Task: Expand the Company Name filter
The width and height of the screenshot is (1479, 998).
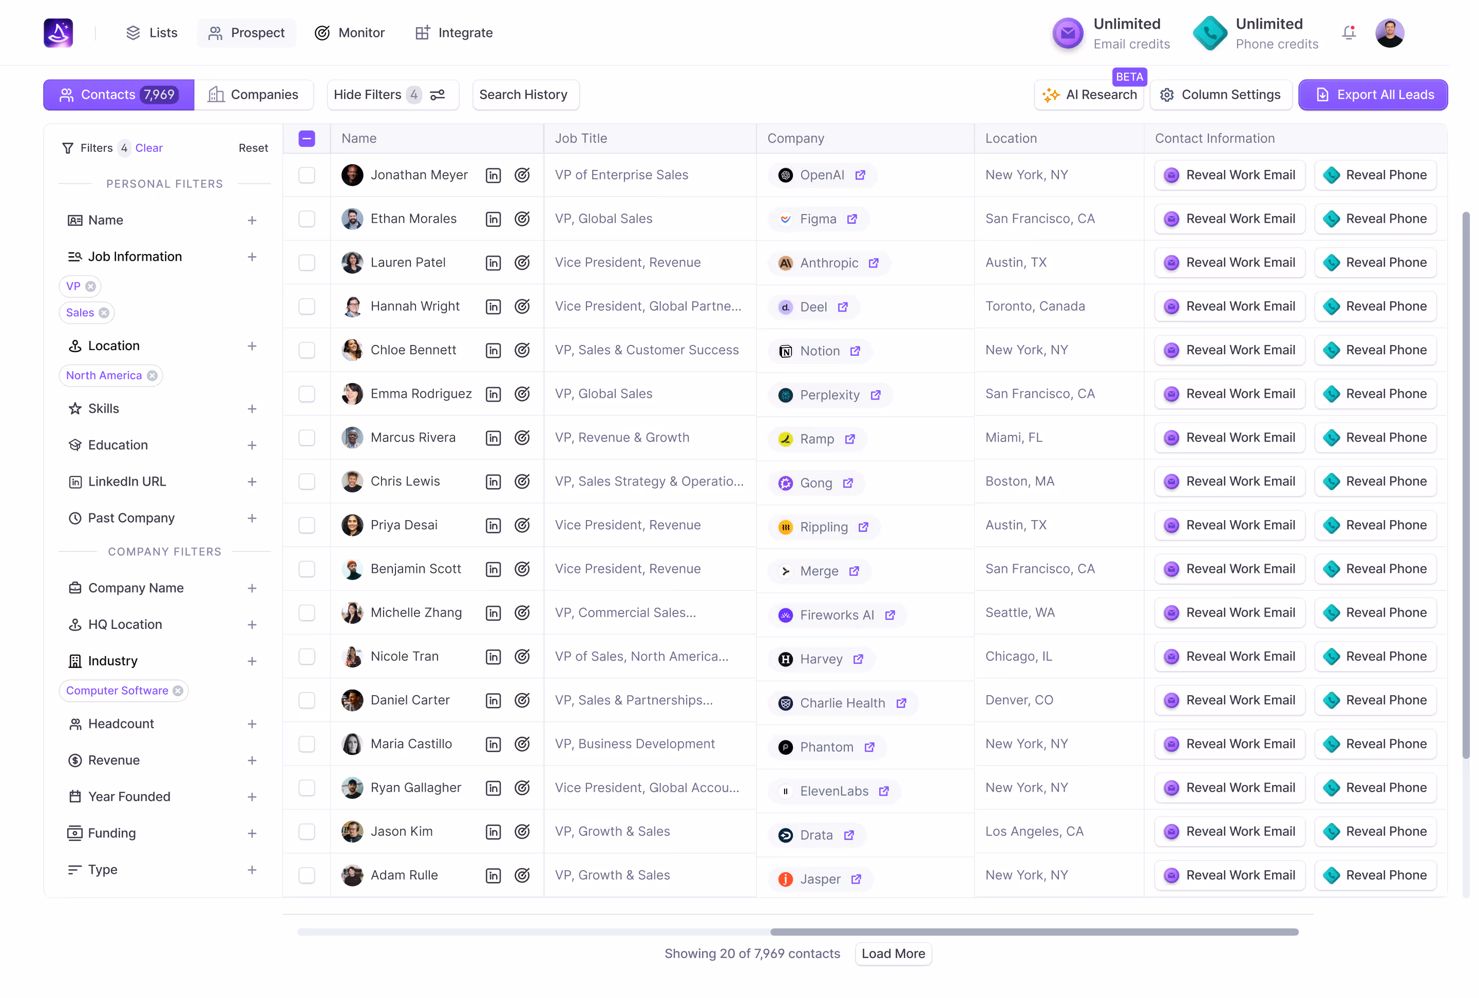Action: click(x=252, y=588)
